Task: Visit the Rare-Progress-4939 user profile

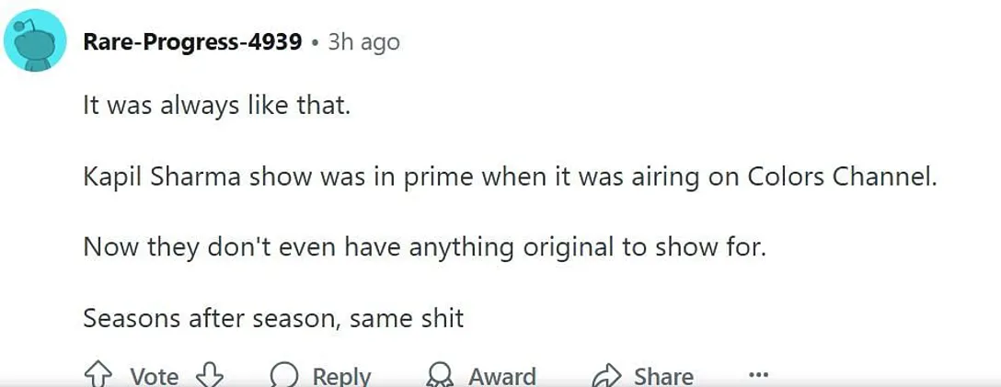Action: (x=192, y=42)
